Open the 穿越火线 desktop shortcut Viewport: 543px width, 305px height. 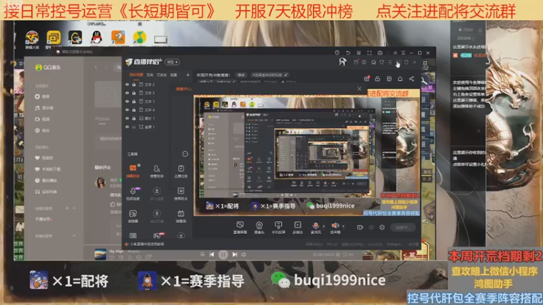[32, 39]
